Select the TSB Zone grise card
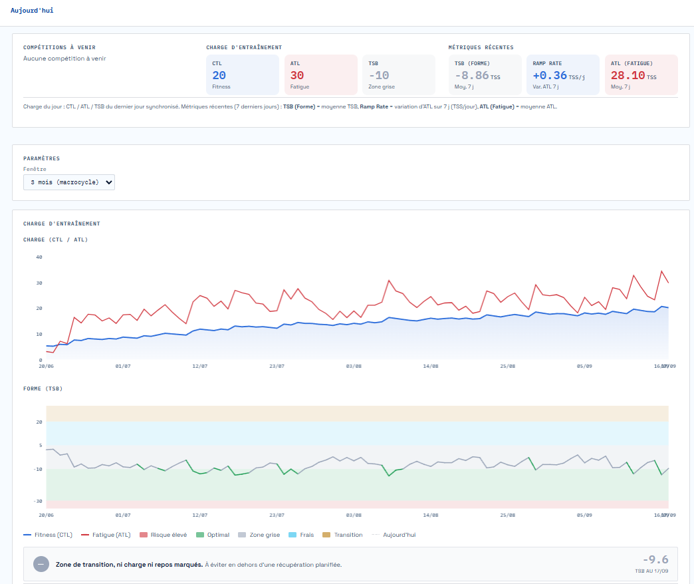 pos(399,74)
